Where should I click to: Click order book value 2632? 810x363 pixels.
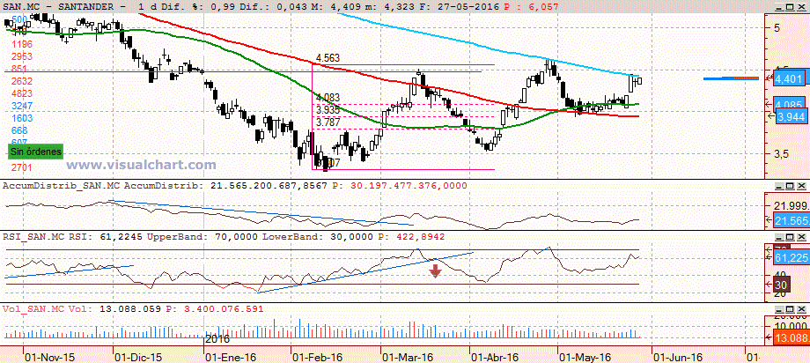pyautogui.click(x=22, y=81)
